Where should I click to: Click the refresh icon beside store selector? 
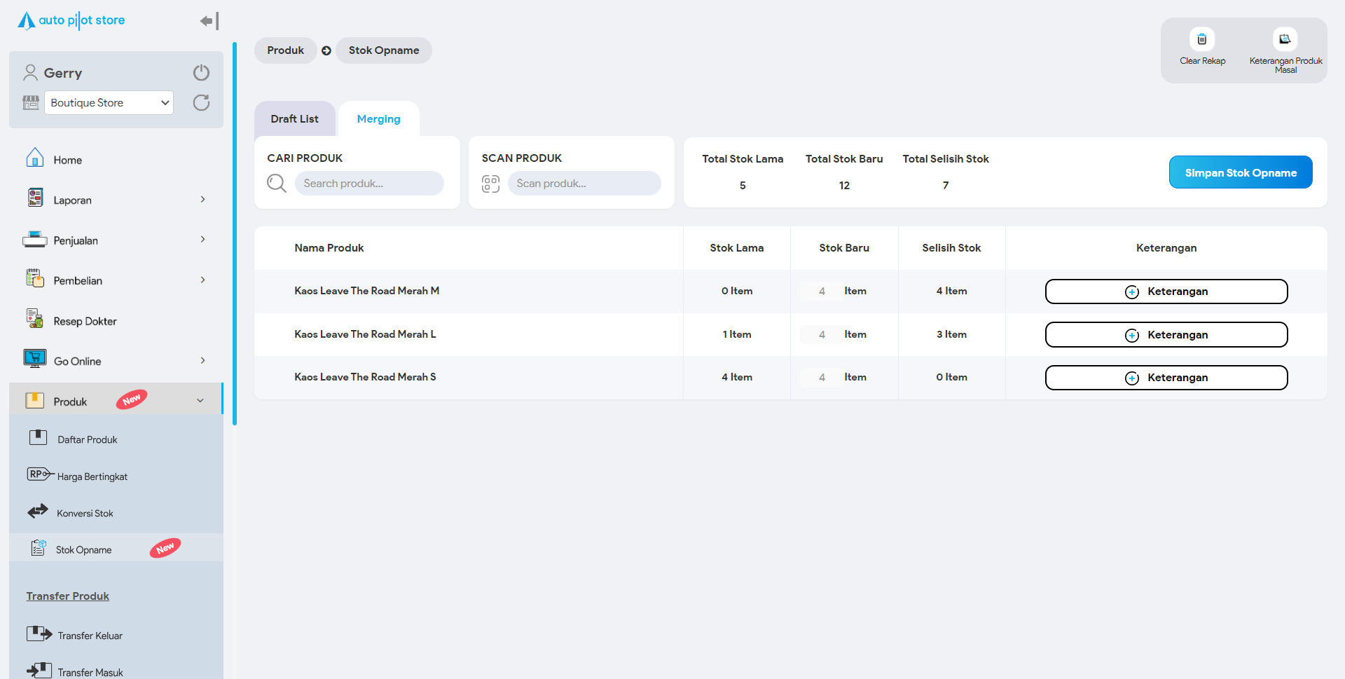pyautogui.click(x=201, y=103)
